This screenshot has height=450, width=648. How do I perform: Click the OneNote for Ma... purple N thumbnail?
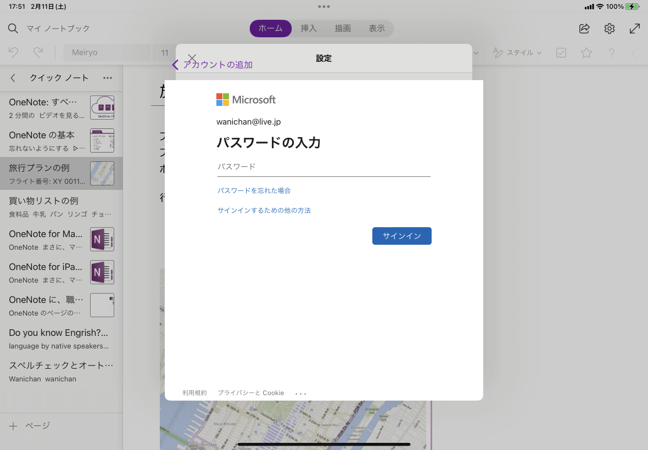click(102, 239)
